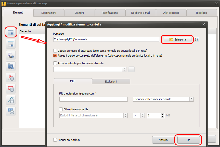The width and height of the screenshot is (220, 147).
Task: Enable Filtro dimensione file checkbox
Action: pos(61,109)
